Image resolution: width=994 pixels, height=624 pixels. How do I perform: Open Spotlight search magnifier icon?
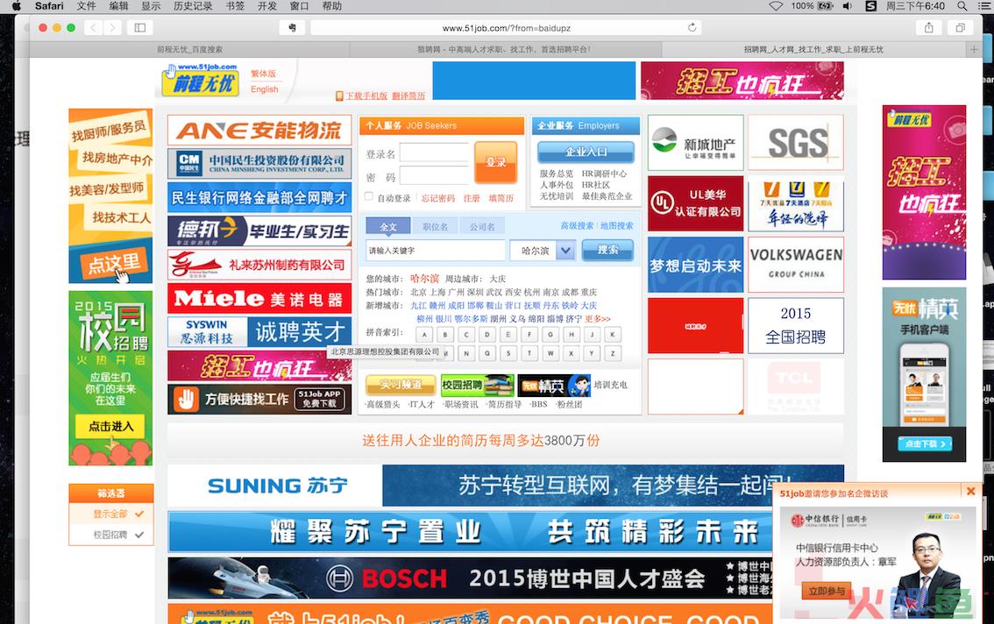pyautogui.click(x=962, y=6)
